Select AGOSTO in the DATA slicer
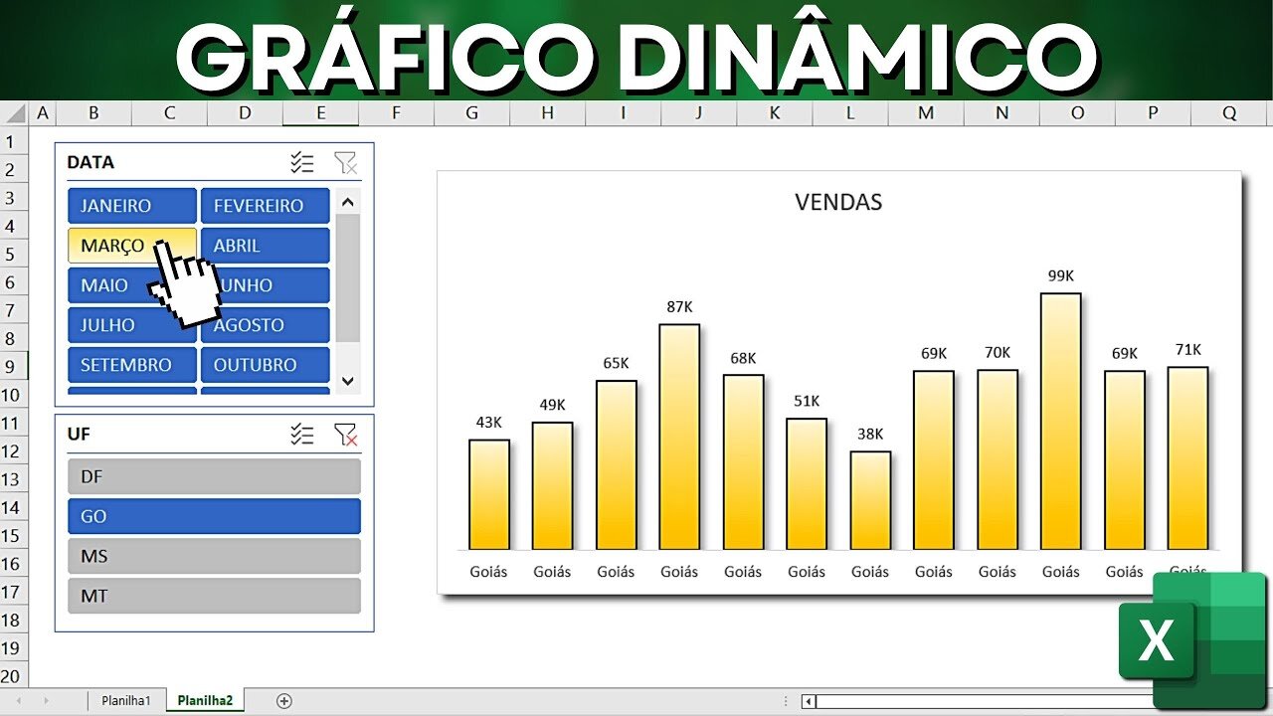 click(265, 324)
